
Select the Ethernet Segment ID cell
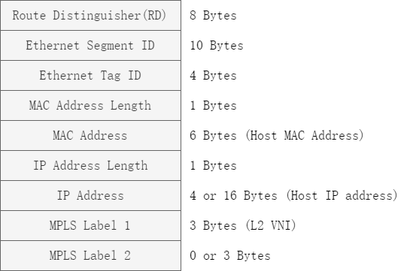coord(90,45)
